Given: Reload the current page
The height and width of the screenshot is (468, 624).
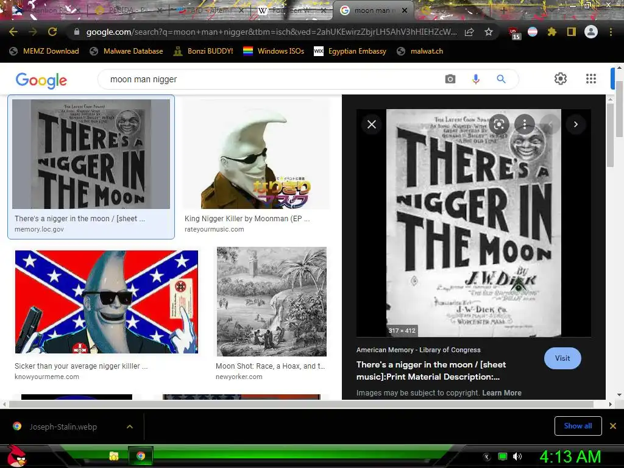Looking at the screenshot, I should coord(52,32).
